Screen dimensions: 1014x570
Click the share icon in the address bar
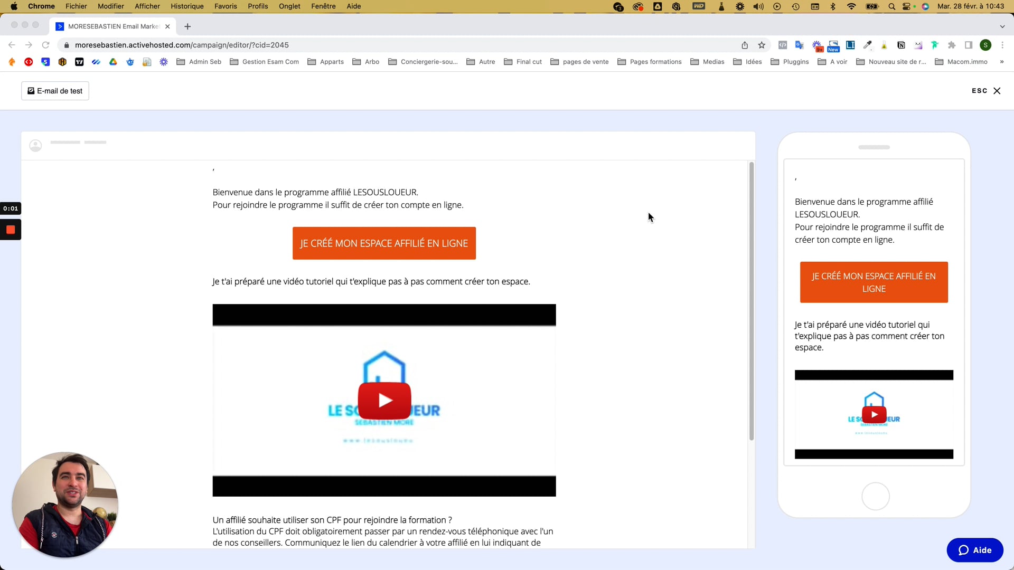[x=745, y=45]
